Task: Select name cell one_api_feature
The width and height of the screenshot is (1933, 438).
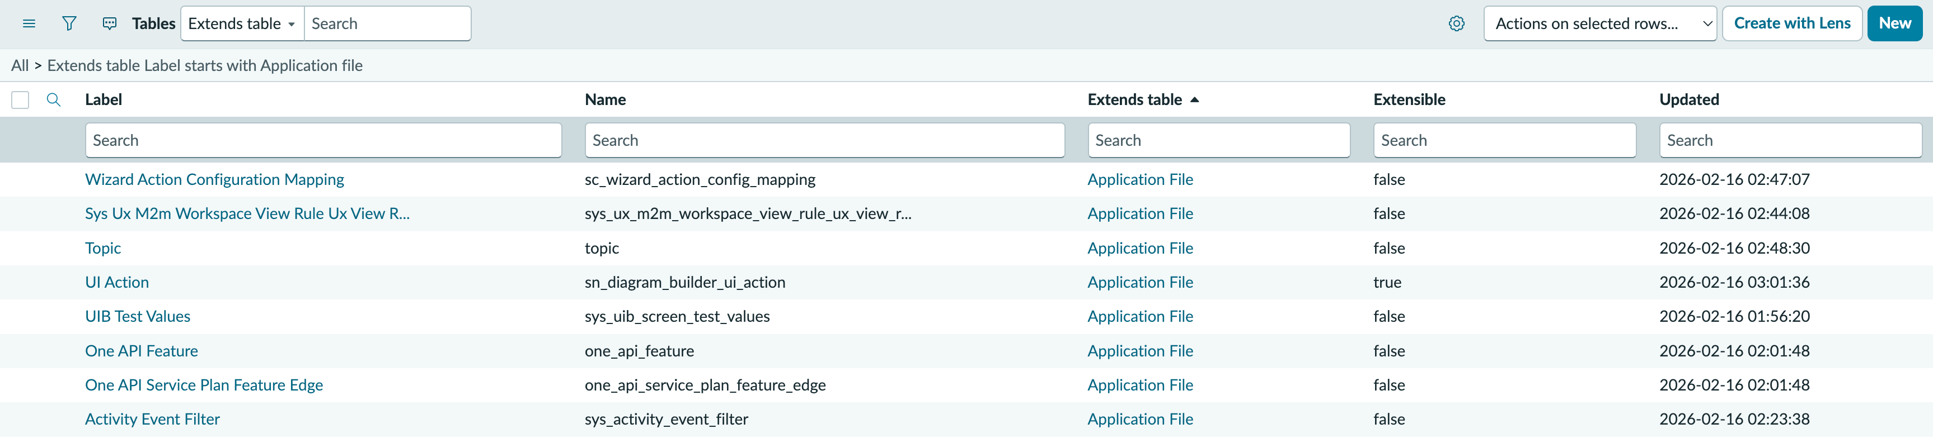Action: pos(639,351)
